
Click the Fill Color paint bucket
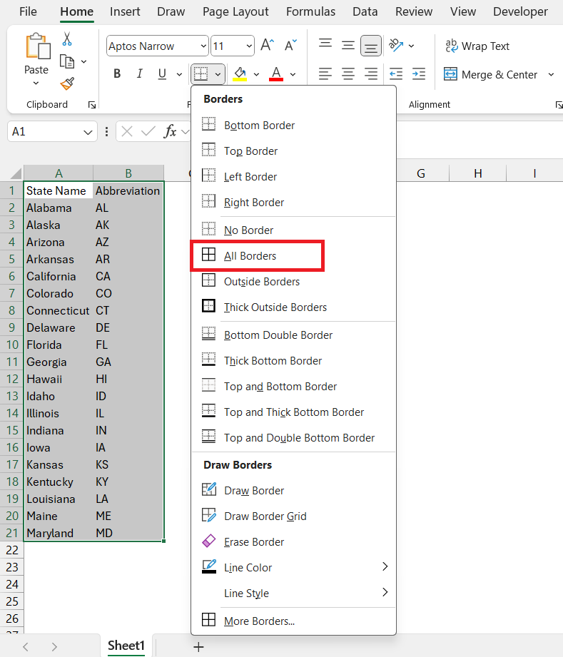pos(240,74)
